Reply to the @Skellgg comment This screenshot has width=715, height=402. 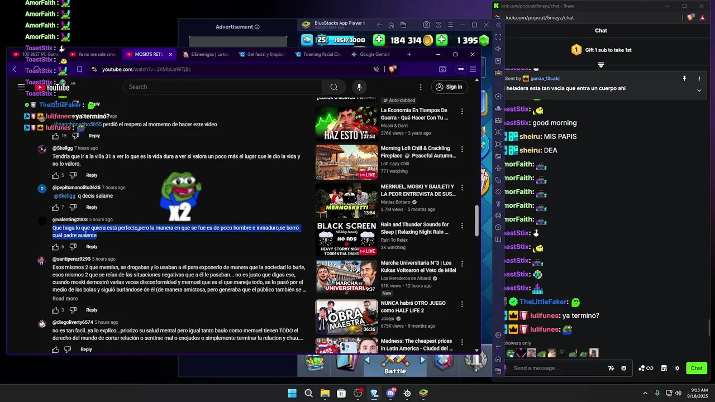[92, 175]
